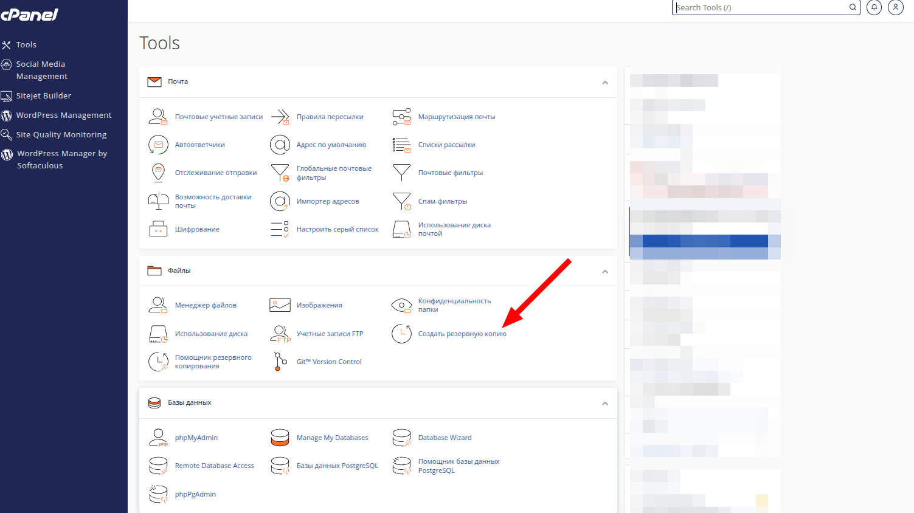This screenshot has width=914, height=513.
Task: Open the Маршрутизация почты icon
Action: 401,117
